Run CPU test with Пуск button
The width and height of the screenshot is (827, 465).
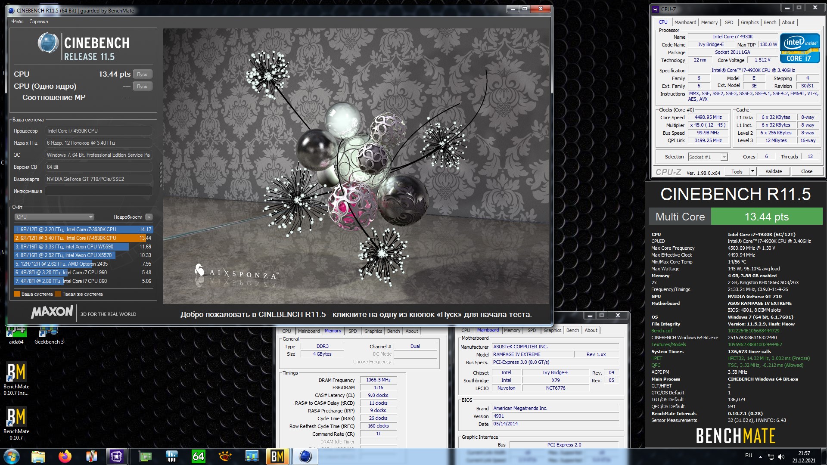click(x=142, y=74)
